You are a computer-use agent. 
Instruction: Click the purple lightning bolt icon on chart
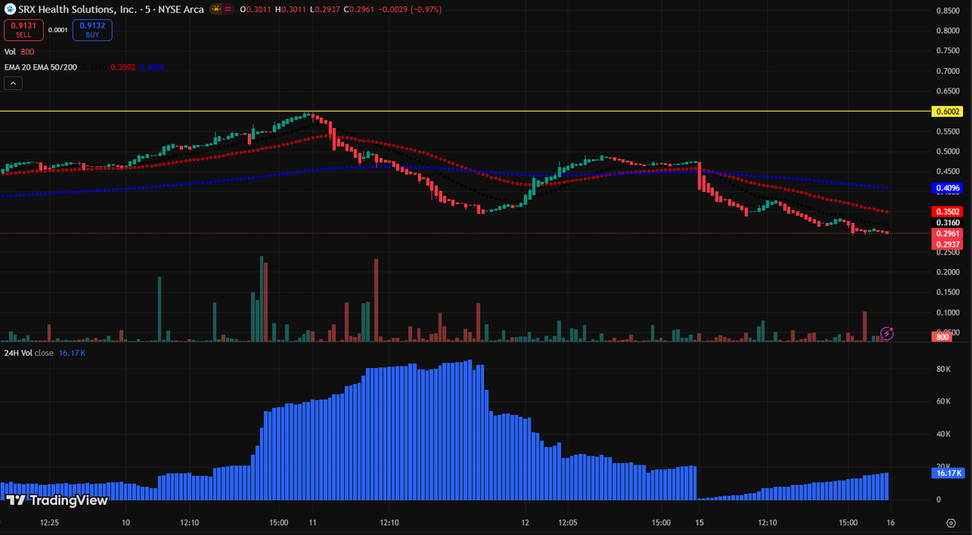point(887,333)
